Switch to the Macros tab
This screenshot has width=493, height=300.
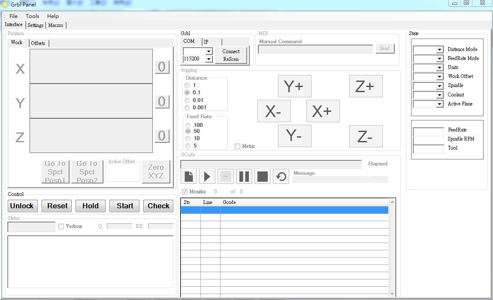[x=56, y=25]
